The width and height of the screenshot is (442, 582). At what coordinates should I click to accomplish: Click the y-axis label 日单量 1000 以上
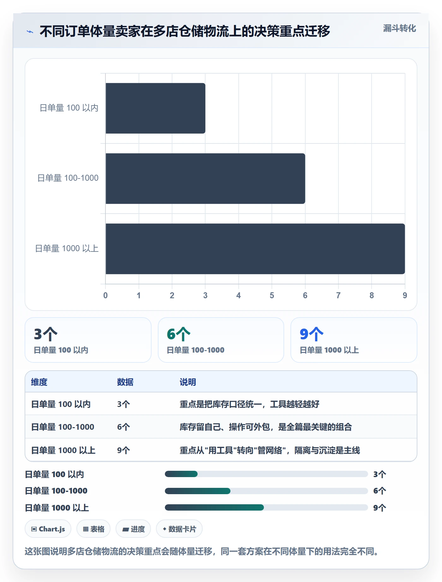click(x=67, y=249)
